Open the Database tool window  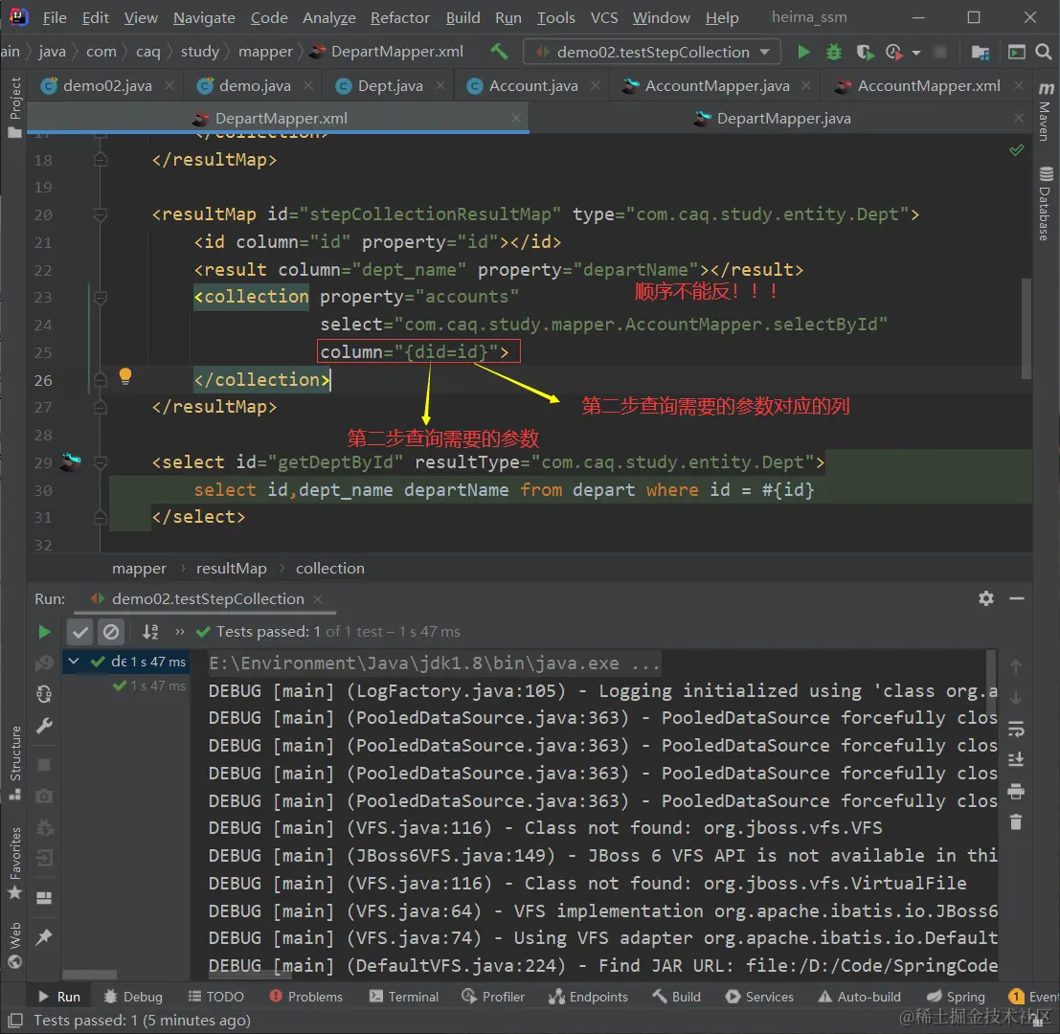[x=1046, y=203]
